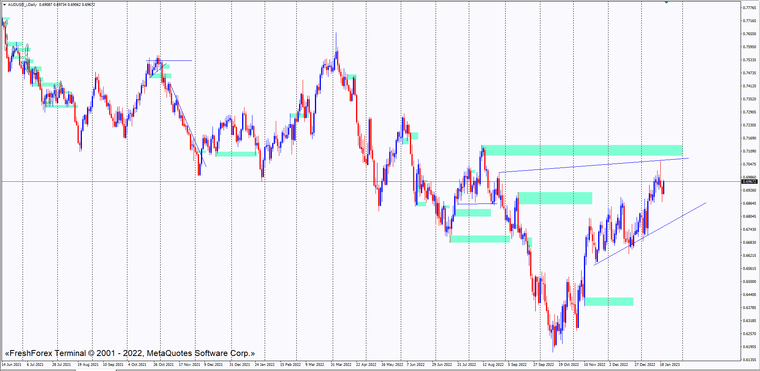Viewport: 760px width, 371px height.
Task: Select the green rectangle near 0.64400 level
Action: click(609, 302)
